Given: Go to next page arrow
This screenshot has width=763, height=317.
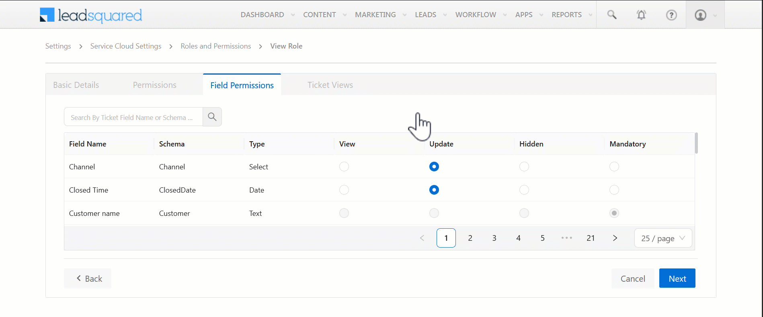Looking at the screenshot, I should click(x=615, y=238).
